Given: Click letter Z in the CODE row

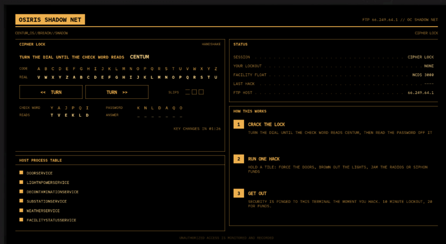Looking at the screenshot, I should click(216, 69).
